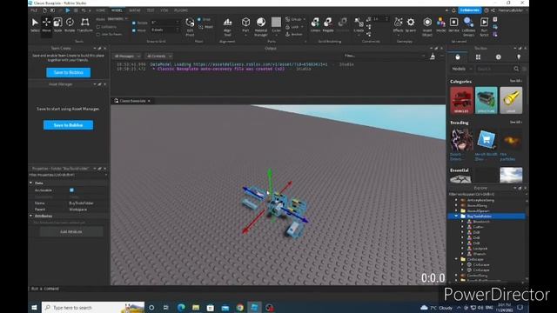The image size is (557, 313).
Task: Click Save to Roblox in Asset Manager panel
Action: [68, 125]
